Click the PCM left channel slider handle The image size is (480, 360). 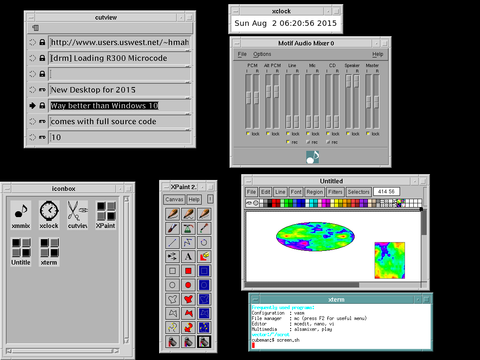click(248, 98)
